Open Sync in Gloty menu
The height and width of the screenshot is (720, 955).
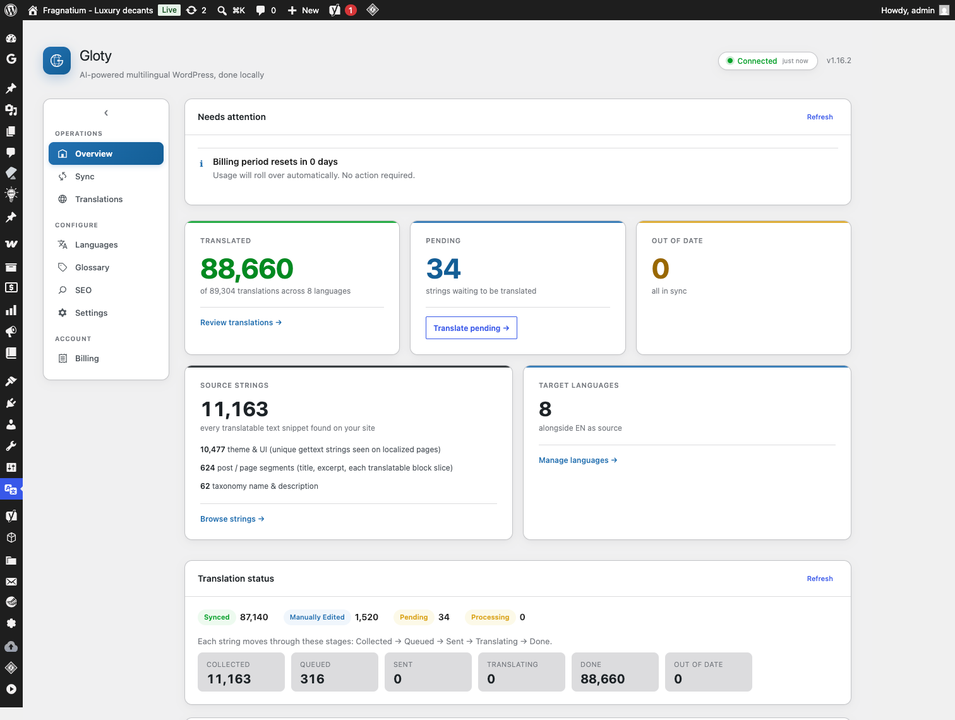[x=106, y=176]
